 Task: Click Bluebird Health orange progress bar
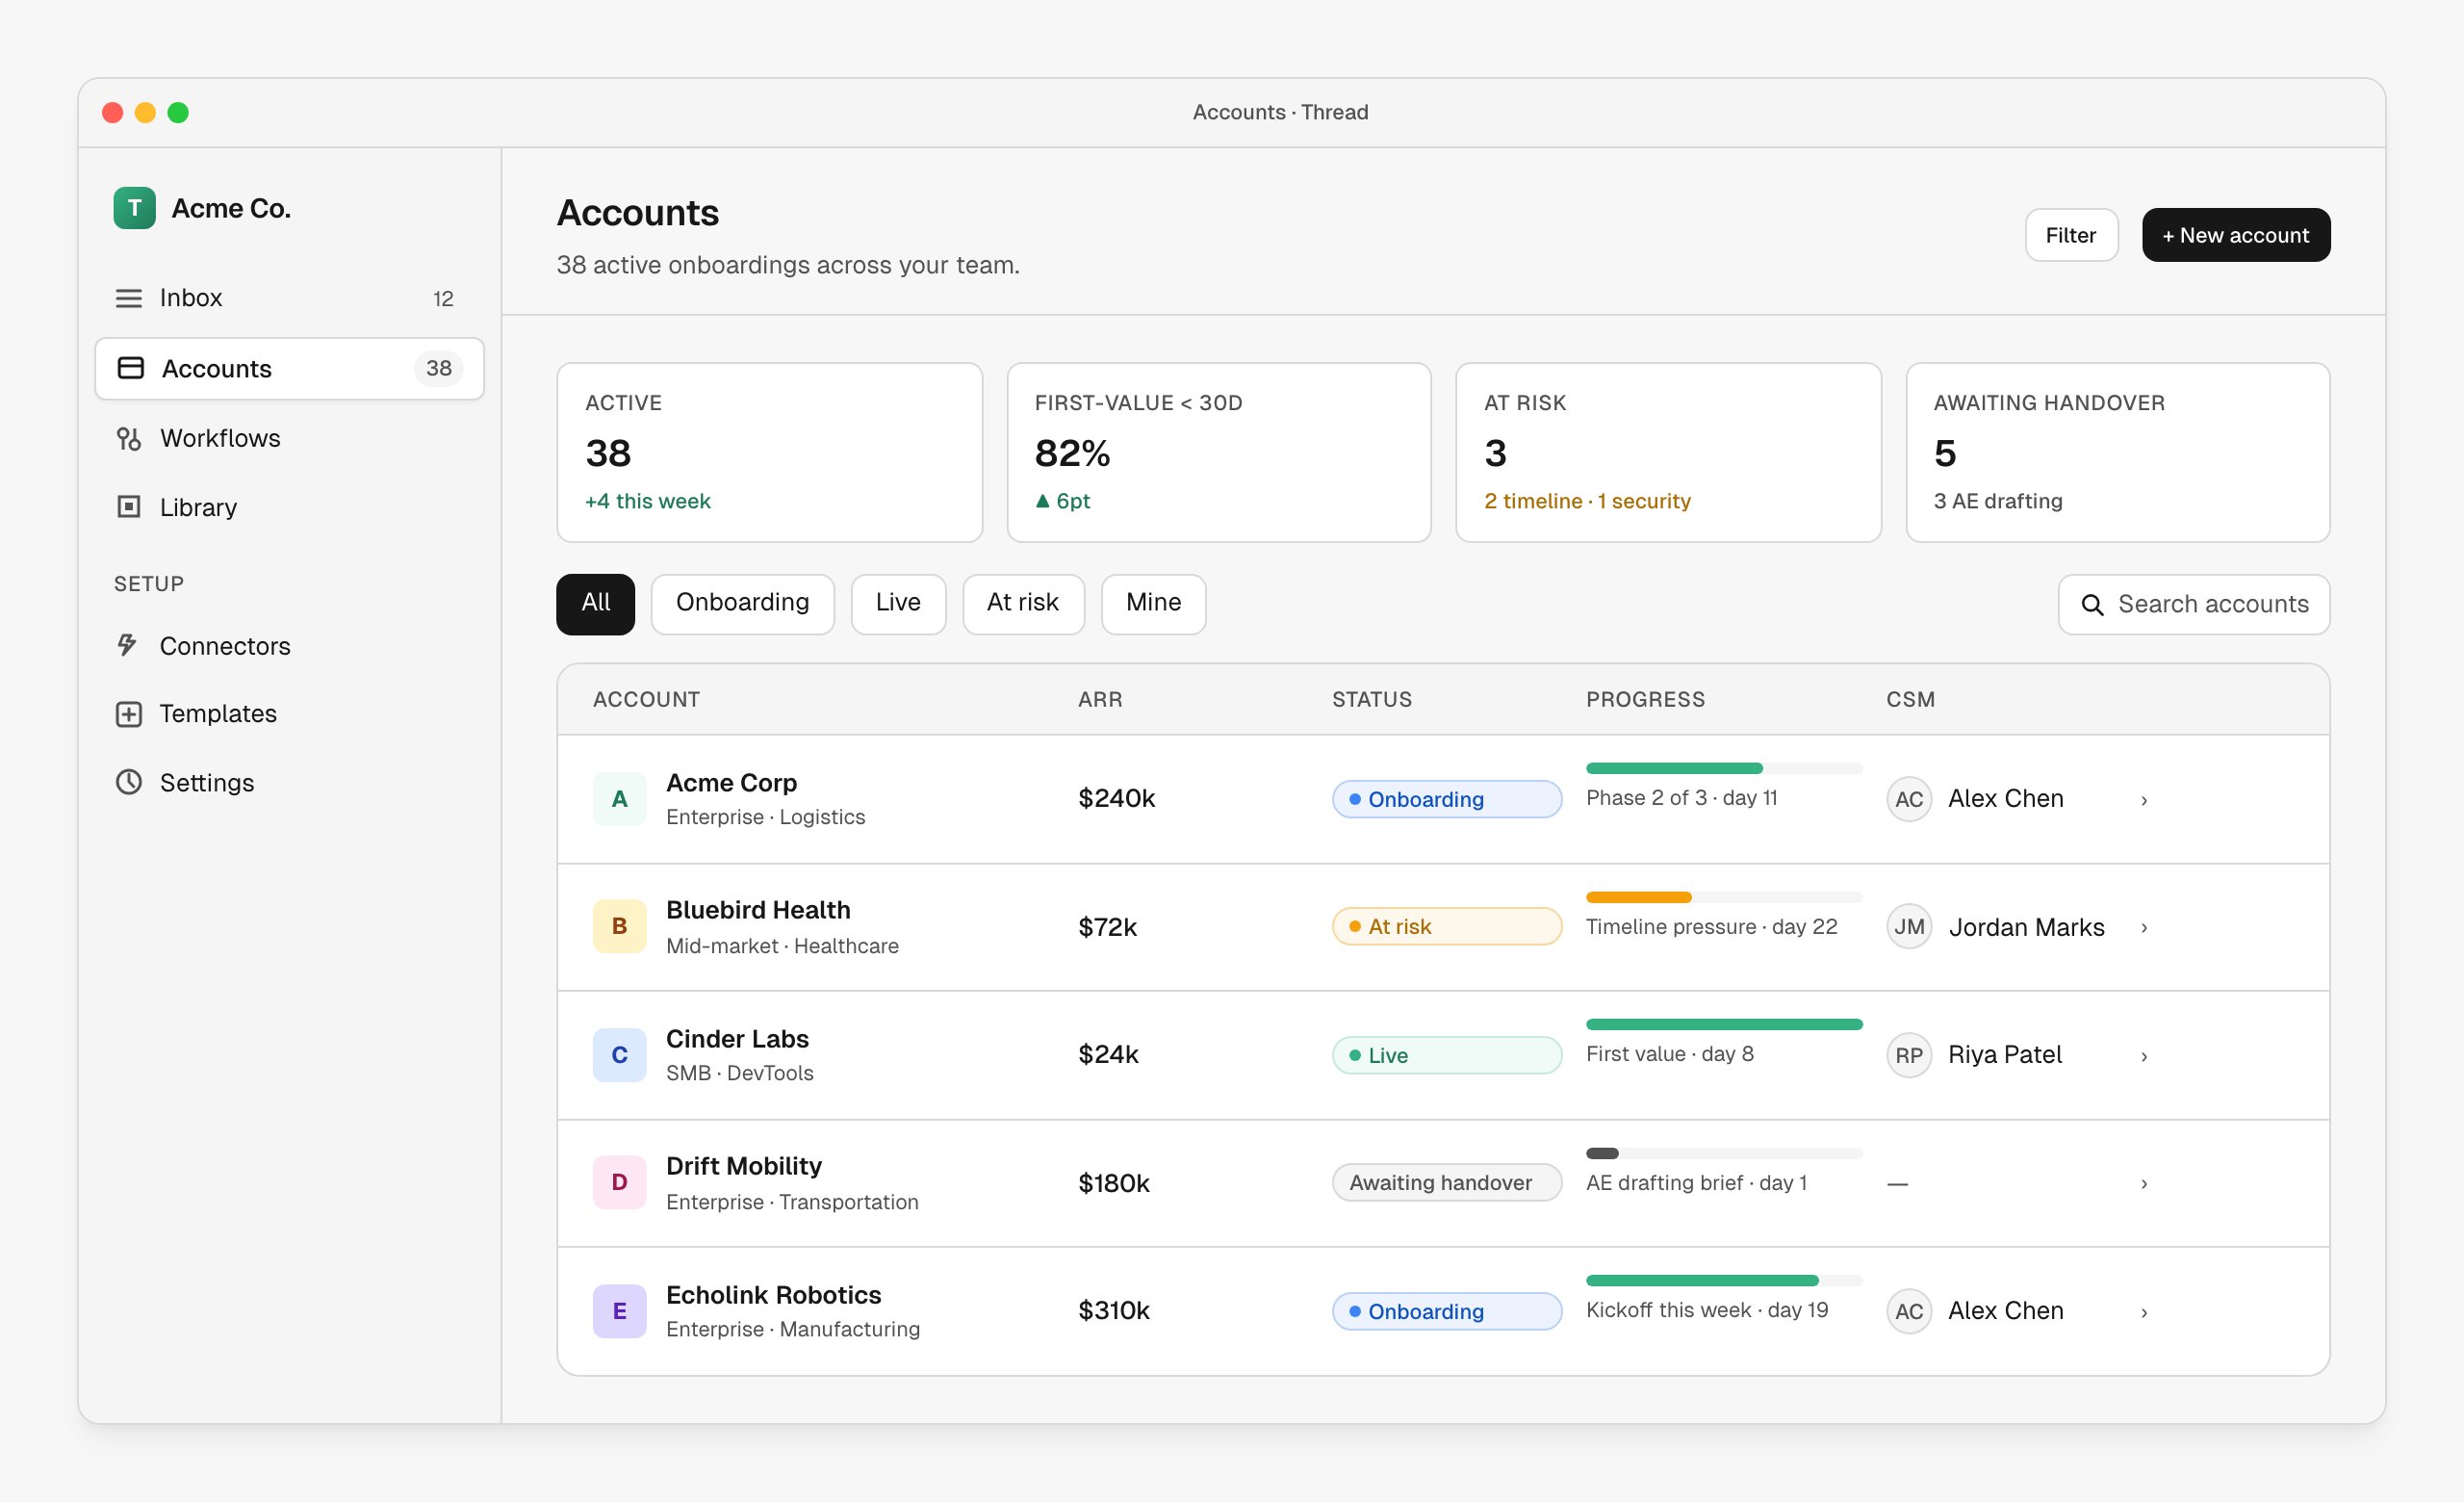click(1724, 897)
